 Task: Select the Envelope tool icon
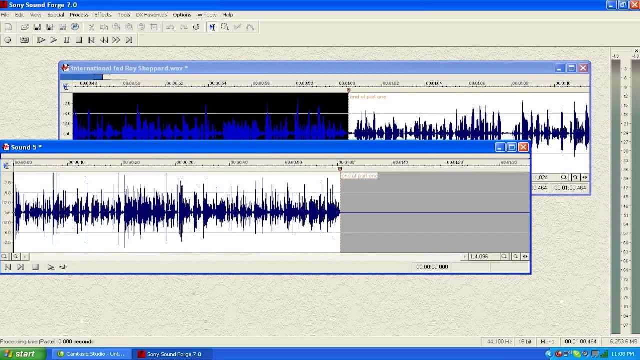(250, 27)
